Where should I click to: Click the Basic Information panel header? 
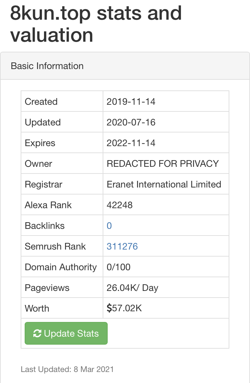[47, 66]
